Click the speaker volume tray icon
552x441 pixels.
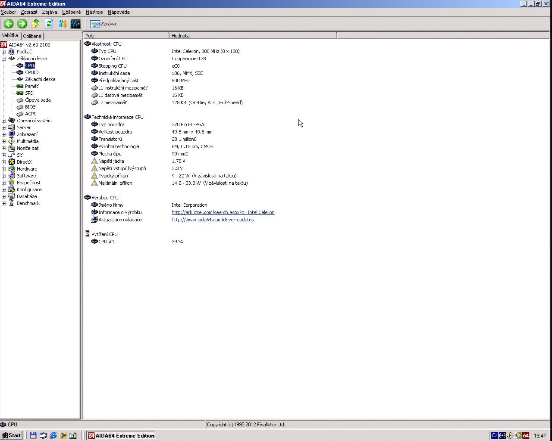510,435
